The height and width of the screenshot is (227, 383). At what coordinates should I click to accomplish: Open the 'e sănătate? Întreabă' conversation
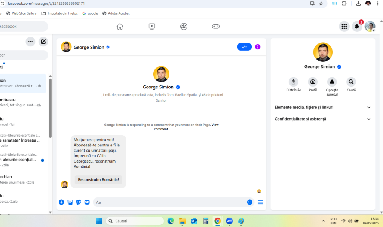point(23,140)
